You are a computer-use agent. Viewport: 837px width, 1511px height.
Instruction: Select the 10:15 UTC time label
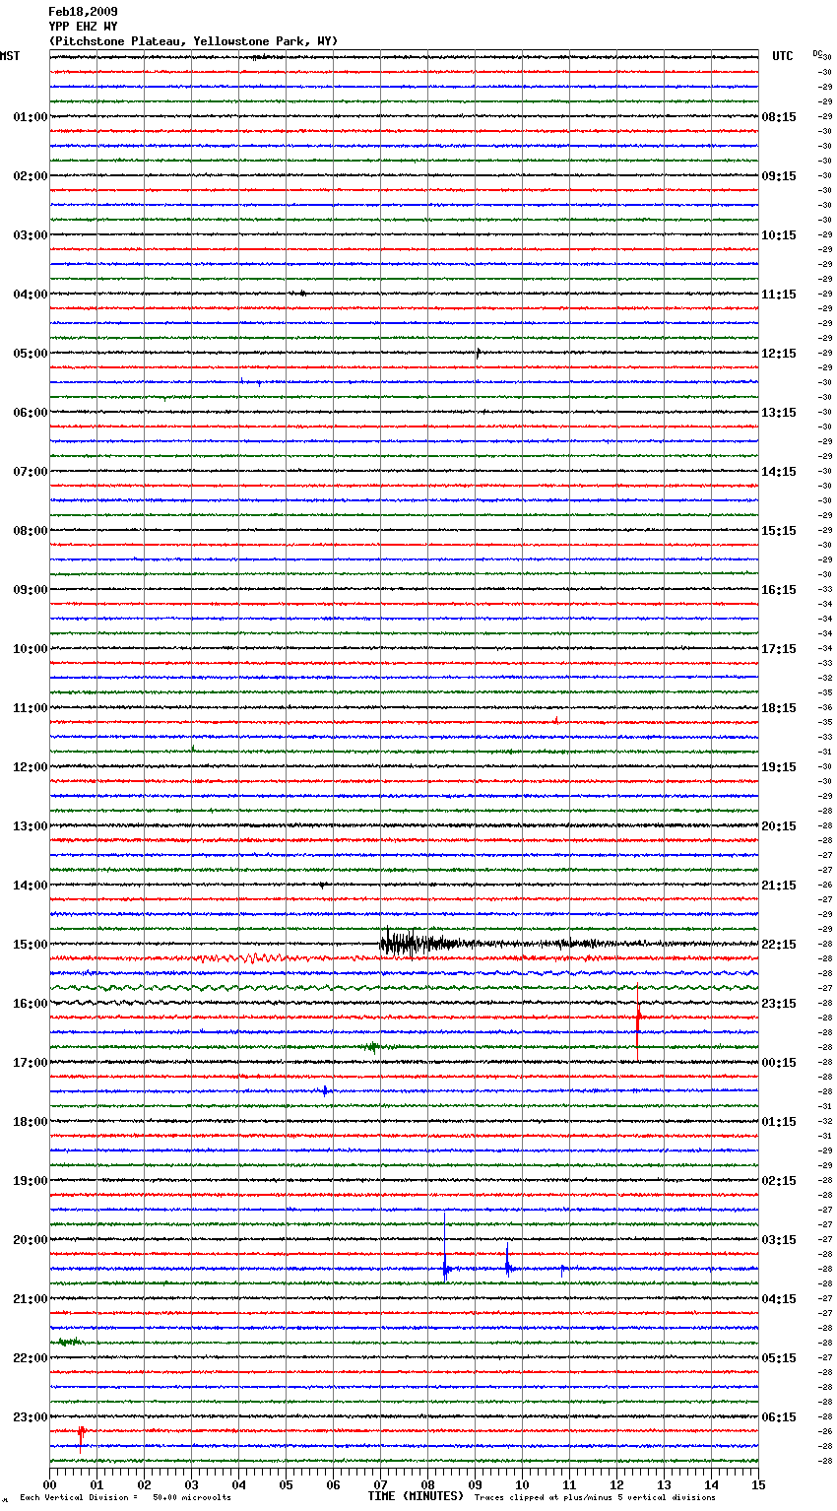point(779,235)
